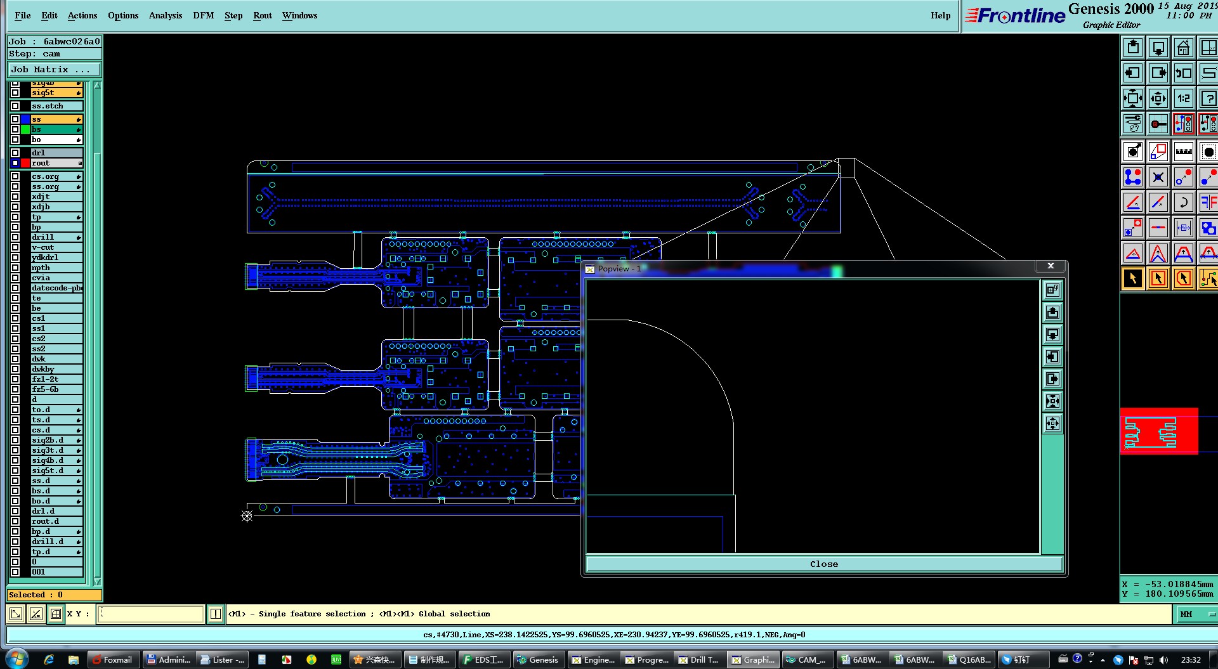Select the polygon area selection arrow tool
The width and height of the screenshot is (1218, 669).
(x=1184, y=278)
